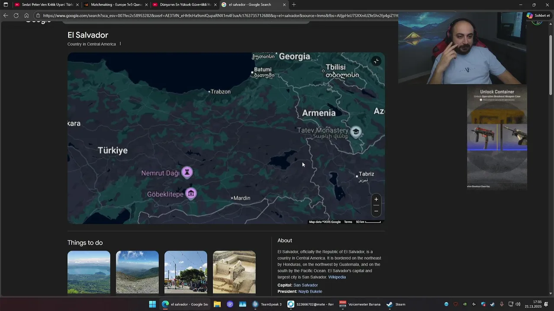Click the Trabzon city label on map

pyautogui.click(x=220, y=92)
